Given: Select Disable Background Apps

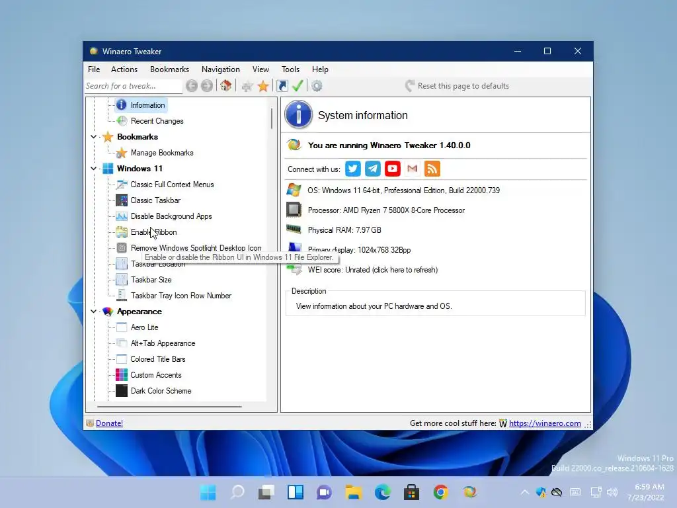Looking at the screenshot, I should (x=171, y=216).
